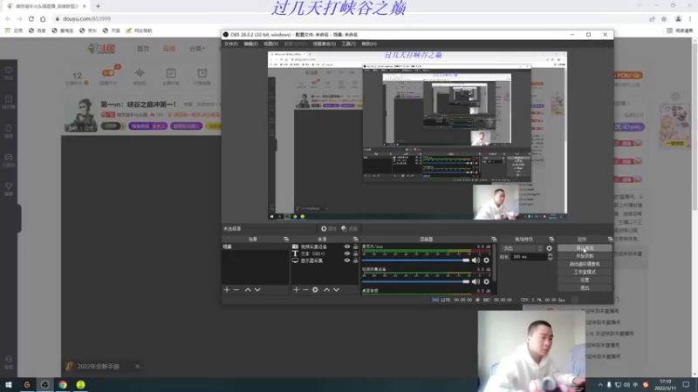The image size is (698, 392).
Task: Click the Filters button above sources
Action: click(350, 228)
